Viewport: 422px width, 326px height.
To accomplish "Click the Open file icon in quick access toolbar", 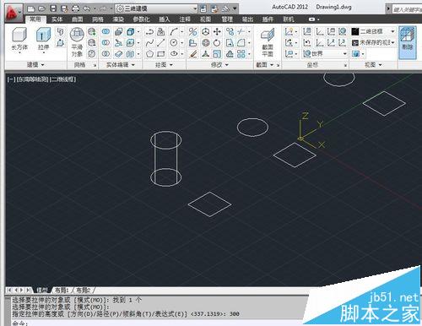I will 42,9.
